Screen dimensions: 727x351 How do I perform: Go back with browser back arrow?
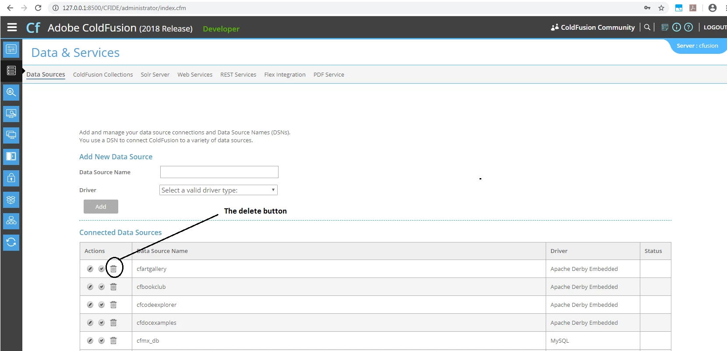(10, 8)
